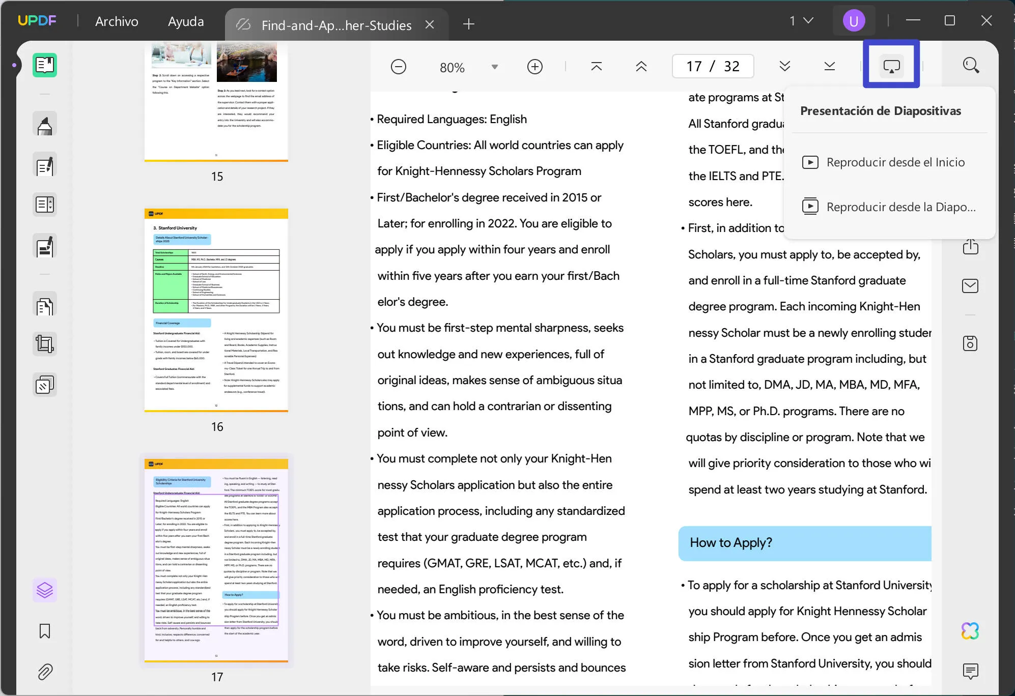
Task: Open the Form preparation tool
Action: (x=45, y=205)
